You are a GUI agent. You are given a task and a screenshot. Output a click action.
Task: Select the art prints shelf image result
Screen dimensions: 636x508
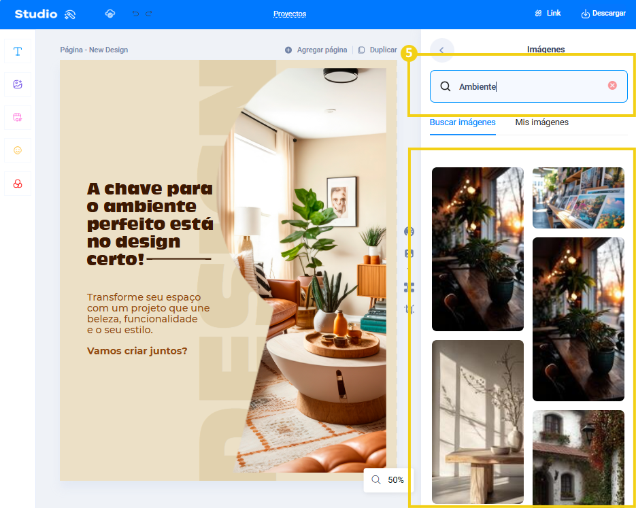click(578, 198)
